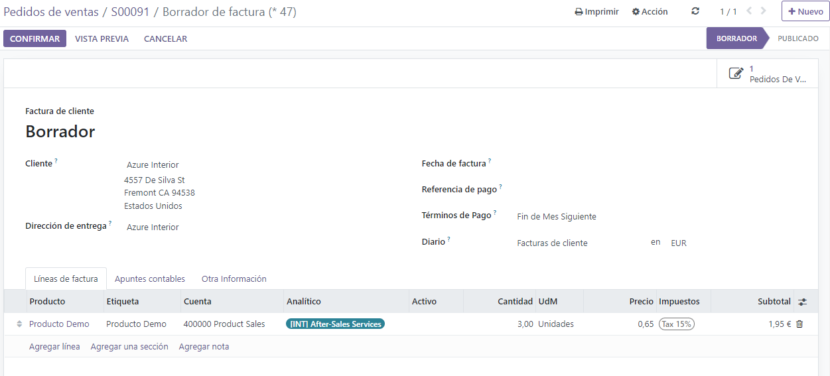Image resolution: width=830 pixels, height=376 pixels.
Task: Open Términos de Pago dropdown field
Action: [x=577, y=217]
